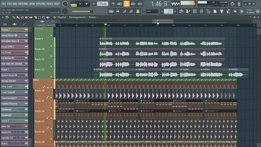Image resolution: width=261 pixels, height=147 pixels.
Task: Pause playback
Action: 80,4
